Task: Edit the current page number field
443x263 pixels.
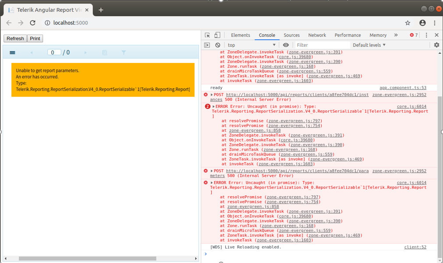Action: [54, 52]
